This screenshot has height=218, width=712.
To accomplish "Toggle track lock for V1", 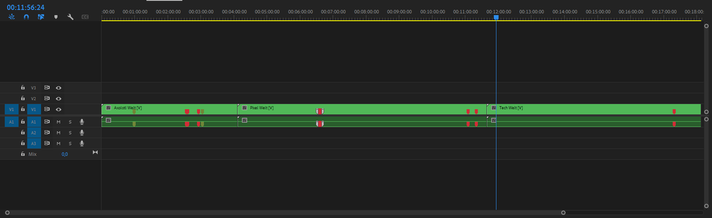I will [x=23, y=110].
